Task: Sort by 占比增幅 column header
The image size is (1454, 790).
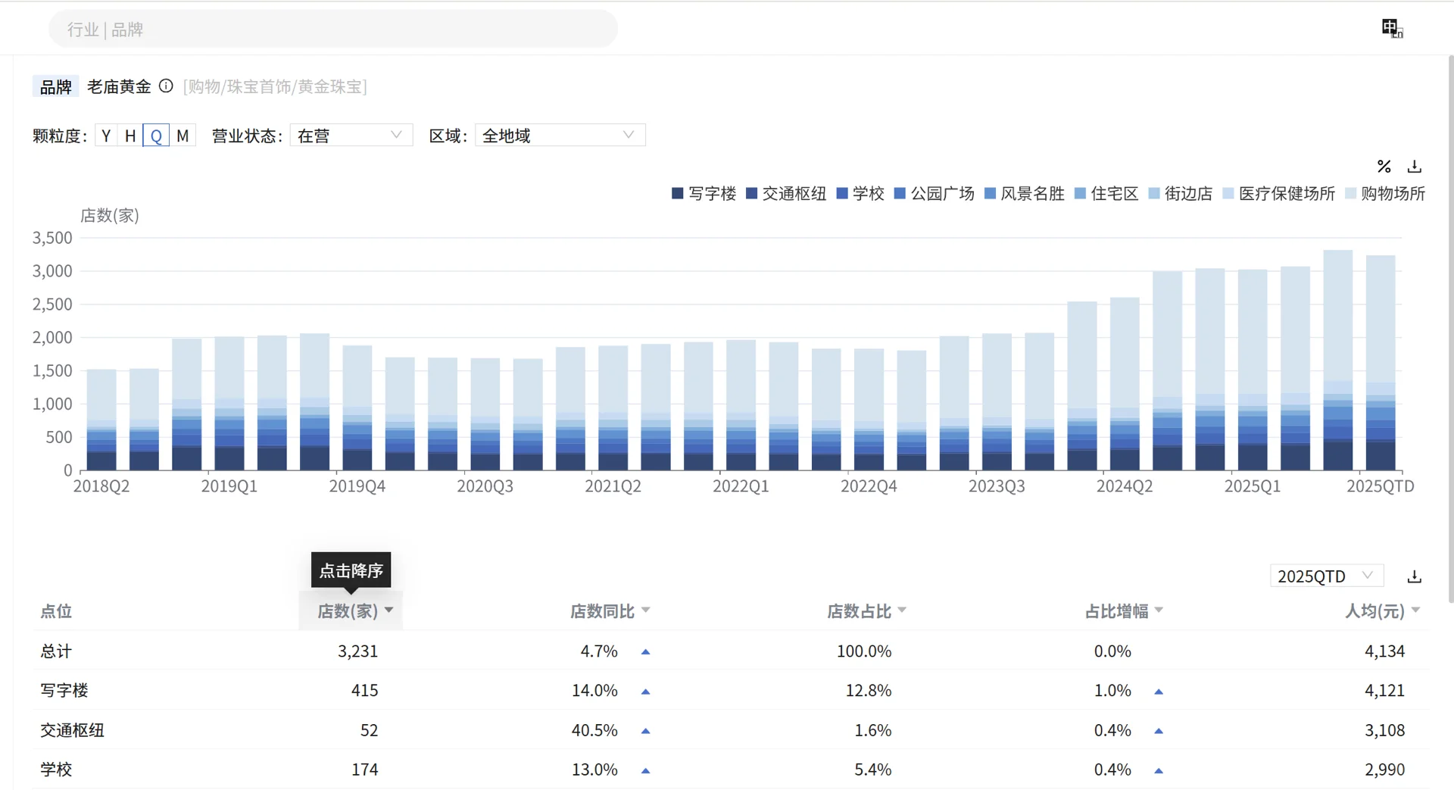Action: (1124, 611)
